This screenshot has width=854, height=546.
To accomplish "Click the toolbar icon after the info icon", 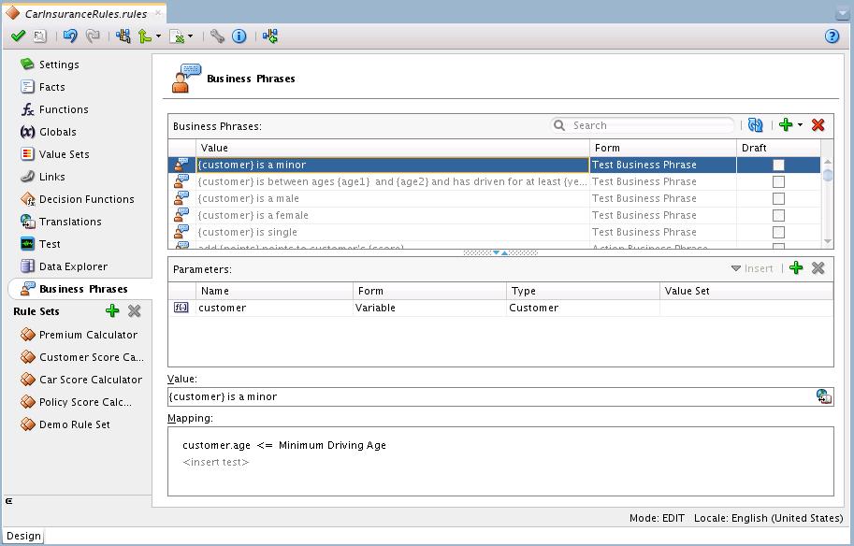I will click(270, 36).
